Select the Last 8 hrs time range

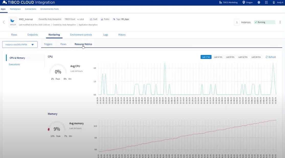coord(230,57)
